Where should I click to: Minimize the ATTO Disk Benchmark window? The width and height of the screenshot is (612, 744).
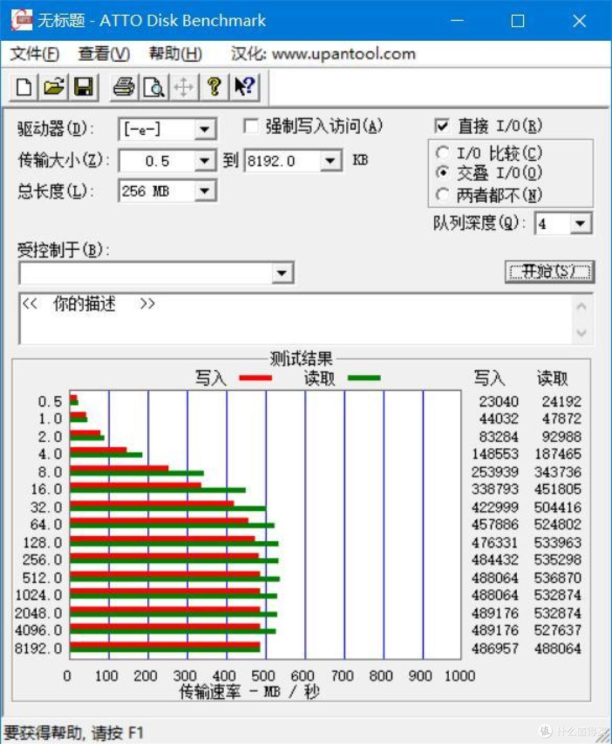pyautogui.click(x=457, y=21)
